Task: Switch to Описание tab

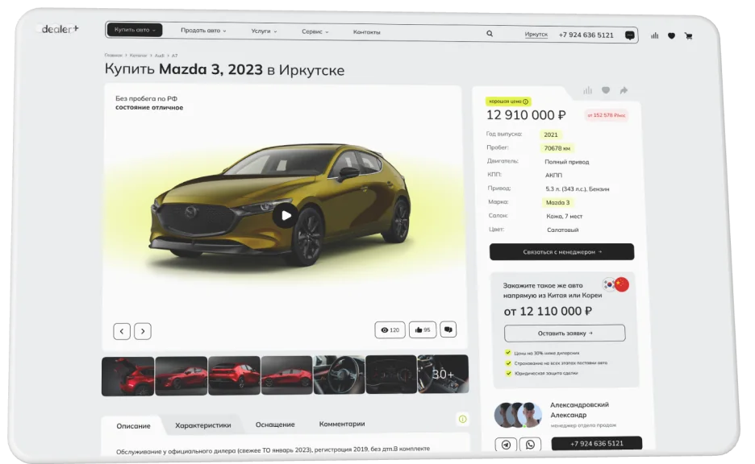Action: (133, 426)
